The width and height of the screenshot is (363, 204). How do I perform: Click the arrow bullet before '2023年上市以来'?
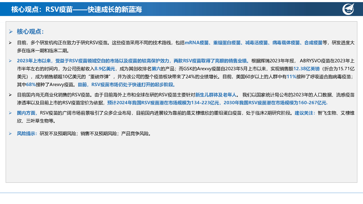point(10,61)
